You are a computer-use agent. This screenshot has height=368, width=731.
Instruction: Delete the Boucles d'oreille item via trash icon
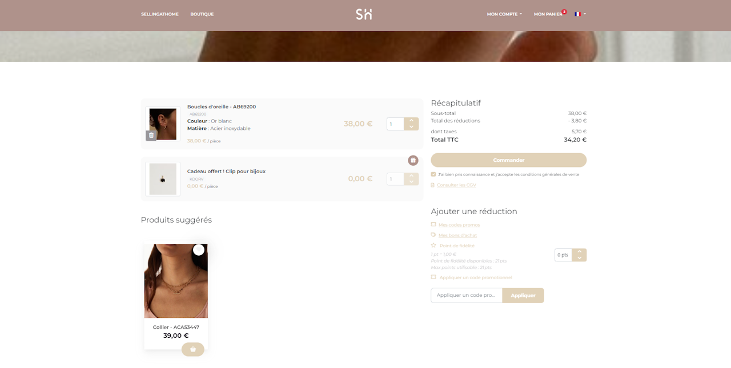click(151, 136)
